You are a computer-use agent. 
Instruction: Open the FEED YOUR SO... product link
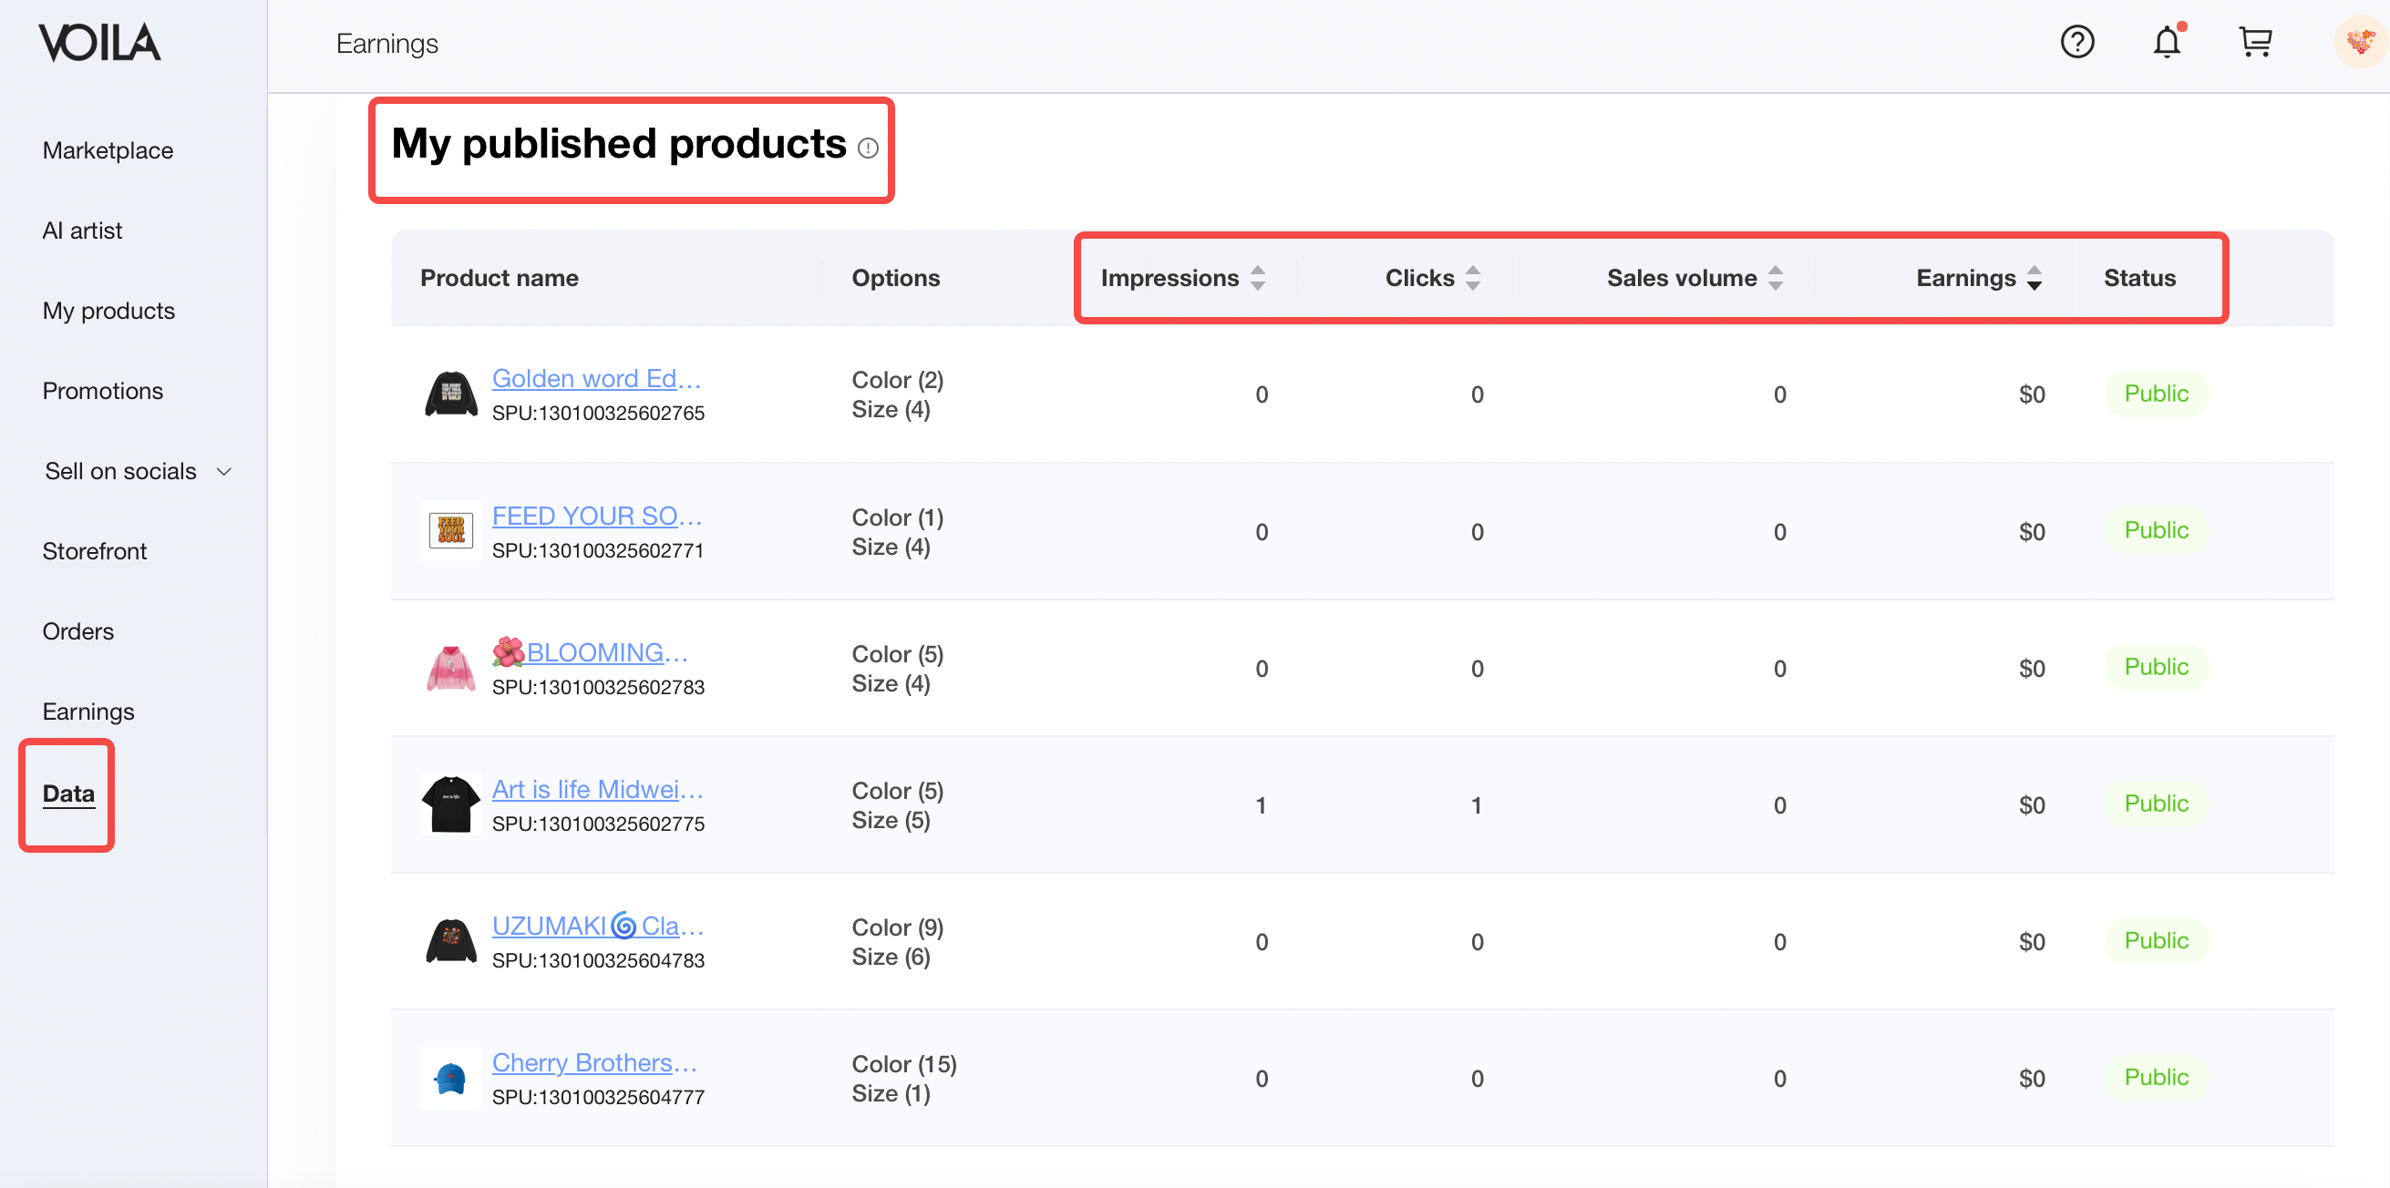(595, 516)
